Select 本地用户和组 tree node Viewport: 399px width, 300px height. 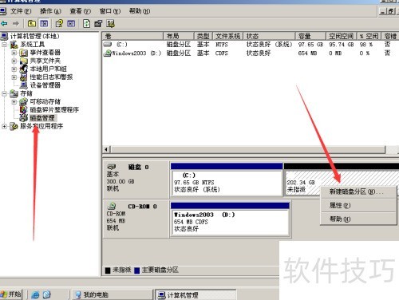tap(48, 69)
